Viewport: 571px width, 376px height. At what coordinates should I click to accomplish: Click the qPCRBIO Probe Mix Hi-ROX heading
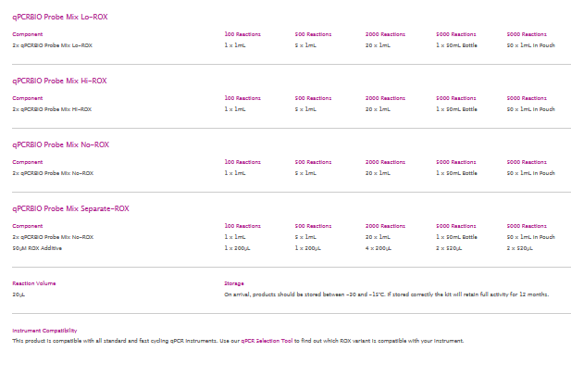tap(58, 81)
